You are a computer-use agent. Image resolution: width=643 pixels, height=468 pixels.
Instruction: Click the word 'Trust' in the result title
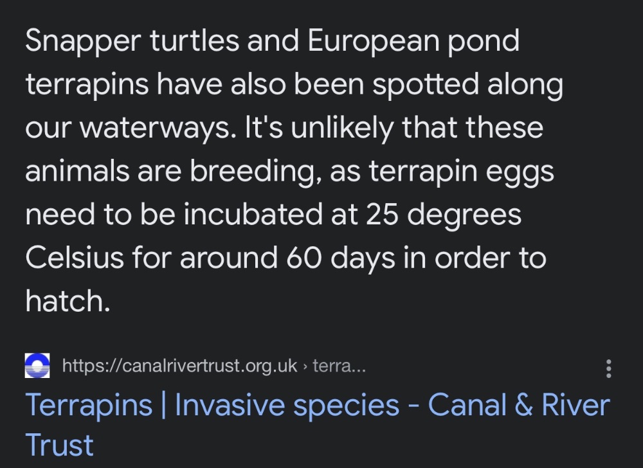coord(59,445)
